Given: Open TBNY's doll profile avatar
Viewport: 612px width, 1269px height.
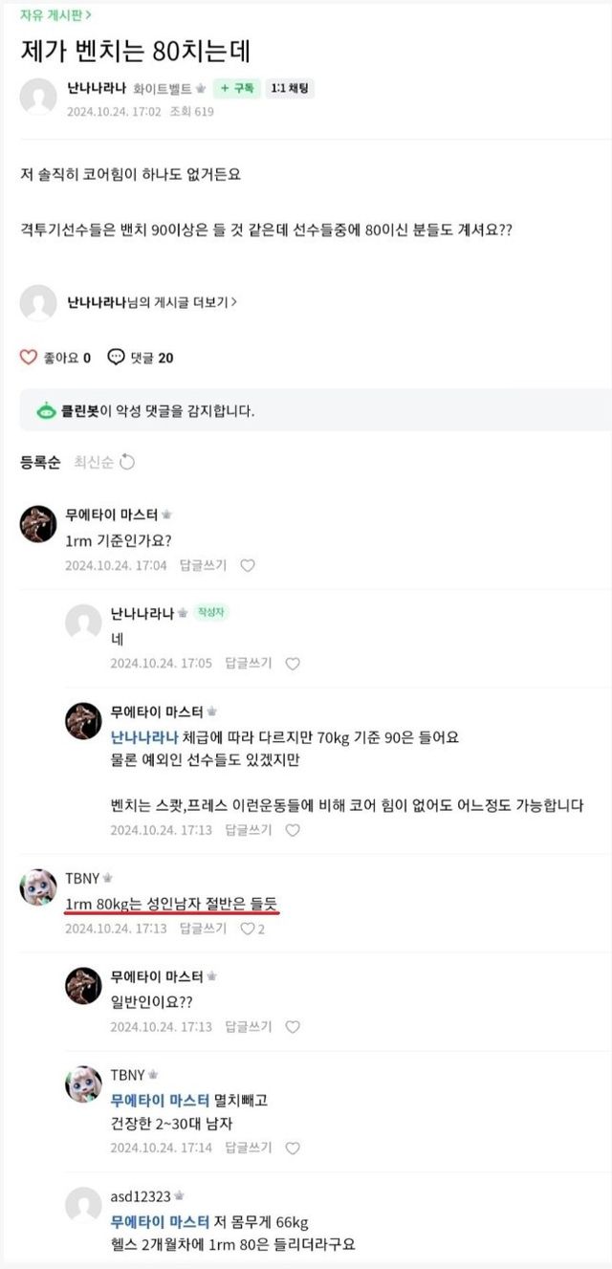Looking at the screenshot, I should click(38, 888).
